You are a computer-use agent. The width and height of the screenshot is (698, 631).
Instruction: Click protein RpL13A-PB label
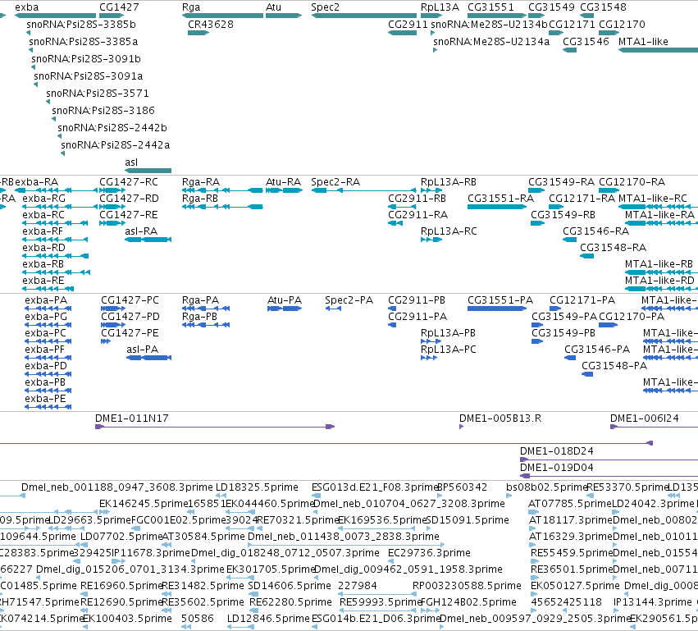point(448,333)
